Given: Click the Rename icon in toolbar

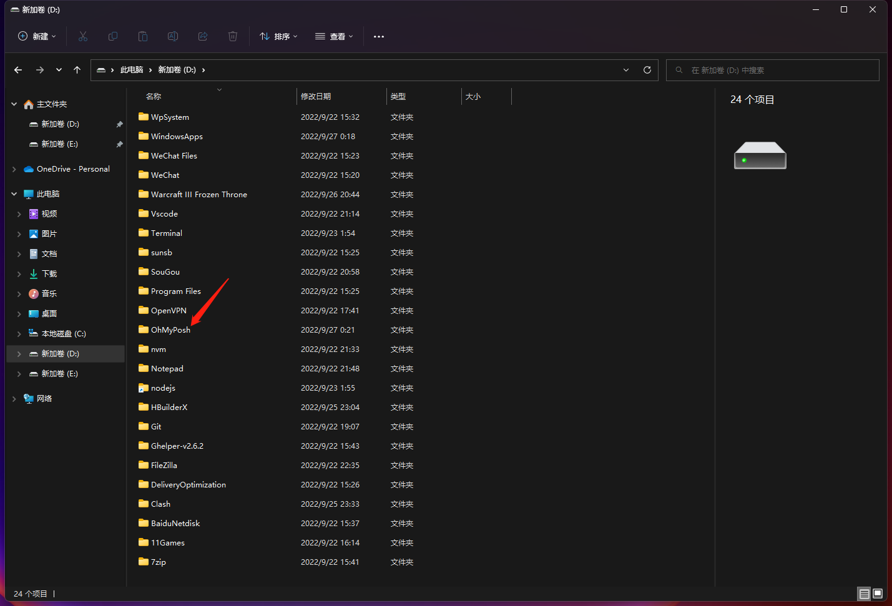Looking at the screenshot, I should [173, 36].
